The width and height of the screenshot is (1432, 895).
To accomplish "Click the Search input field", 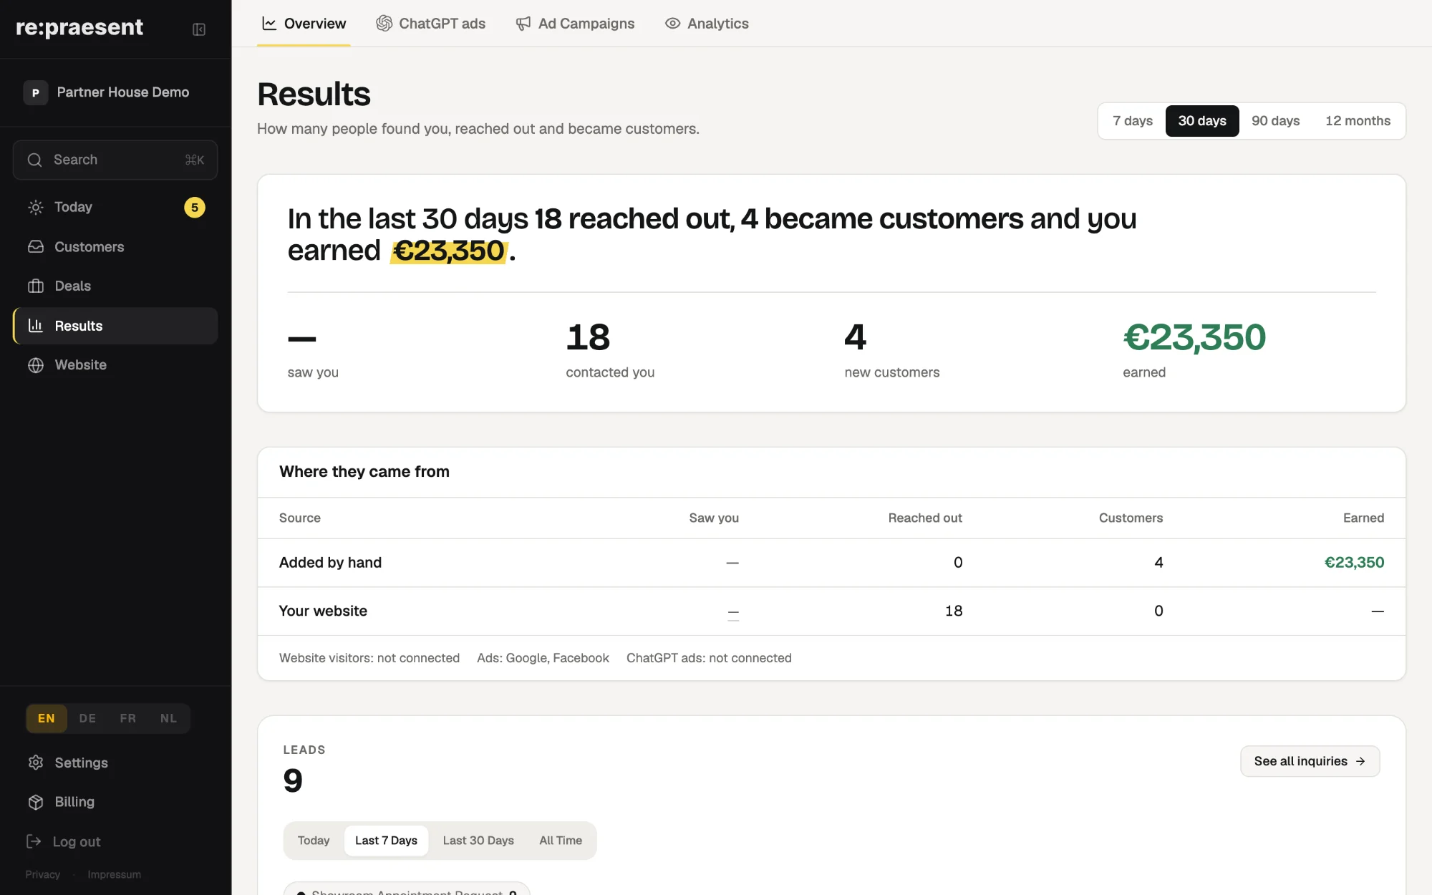I will (x=115, y=160).
